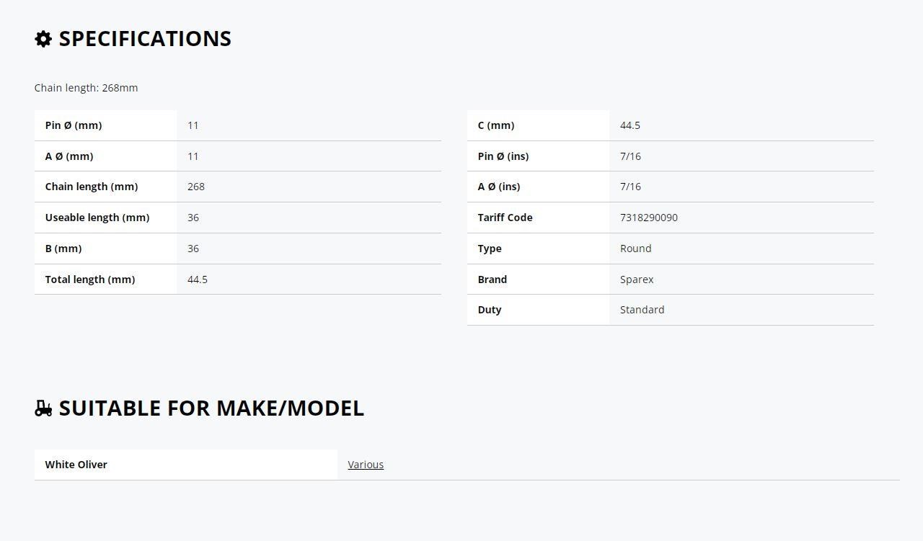Screen dimensions: 923x541
Task: Select the B (mm) row label
Action: [x=63, y=249]
